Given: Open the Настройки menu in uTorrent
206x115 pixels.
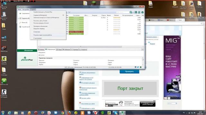Looking at the screenshot, I should coord(26,10).
